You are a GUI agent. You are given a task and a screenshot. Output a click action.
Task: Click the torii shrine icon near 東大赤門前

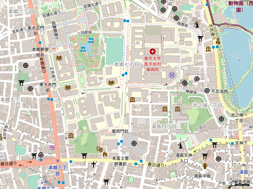(x=21, y=83)
